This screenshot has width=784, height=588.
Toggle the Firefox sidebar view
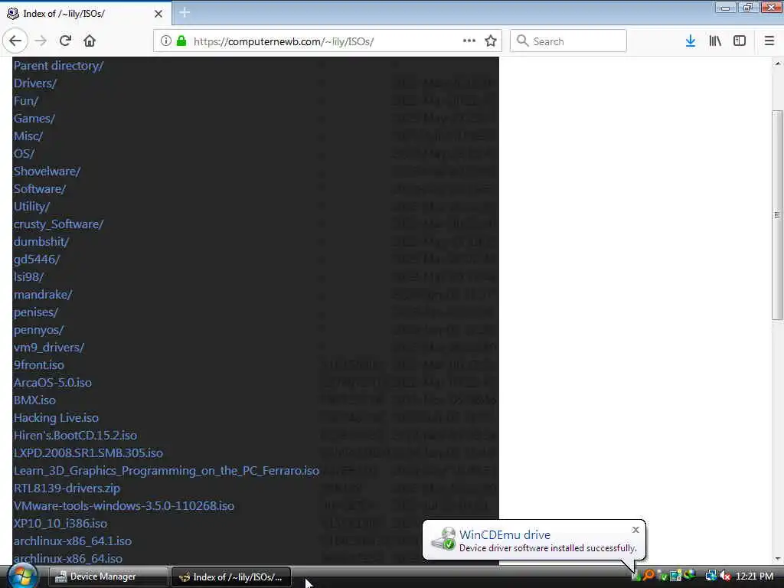coord(740,41)
